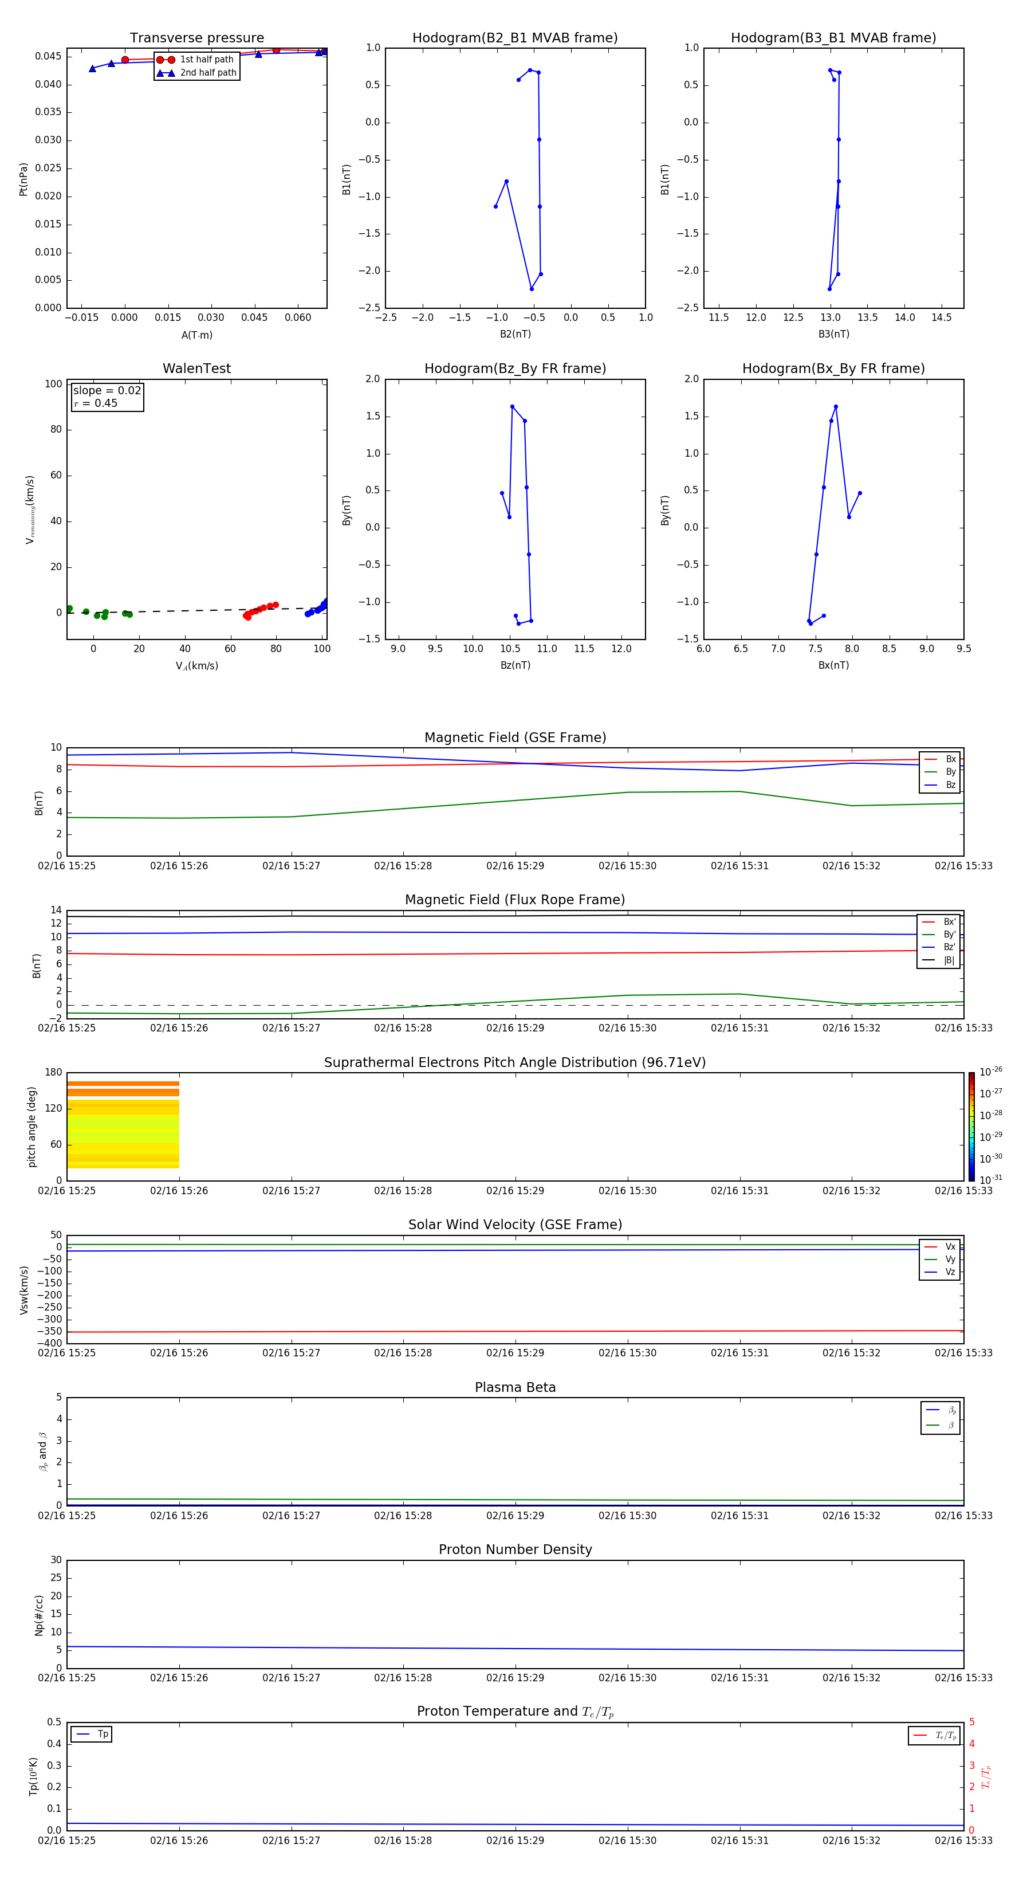
Task: Click the orange-yellow pitch angle distribution block
Action: coord(123,1125)
